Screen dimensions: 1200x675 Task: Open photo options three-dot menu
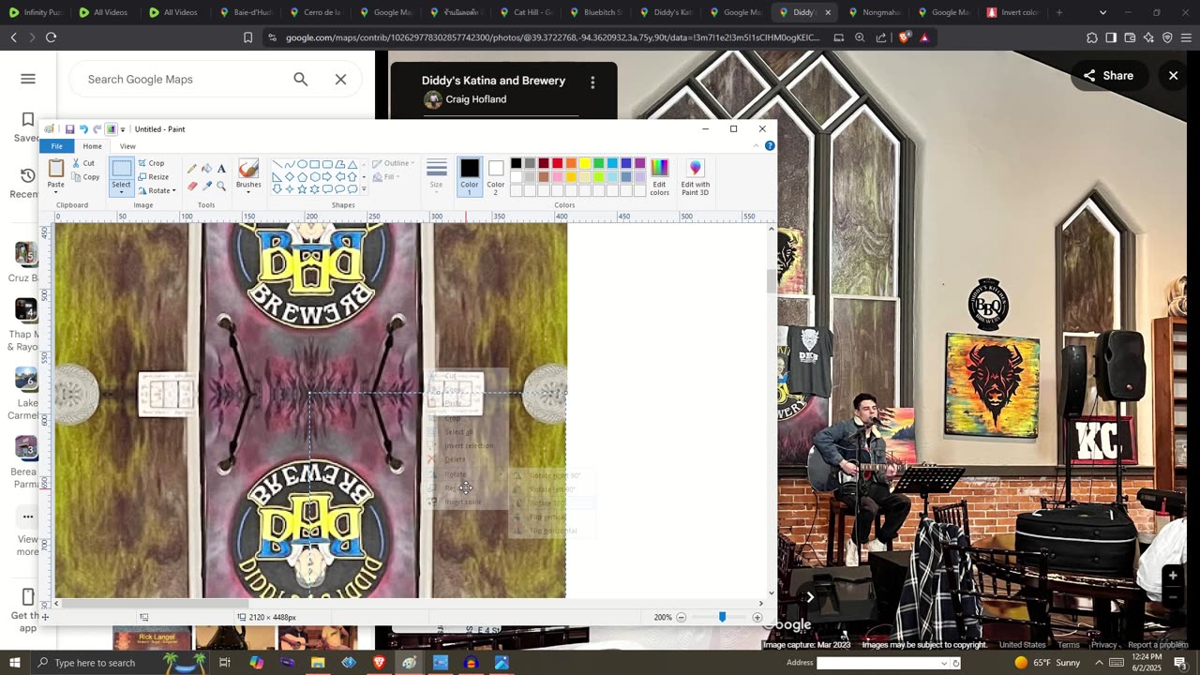click(x=592, y=82)
